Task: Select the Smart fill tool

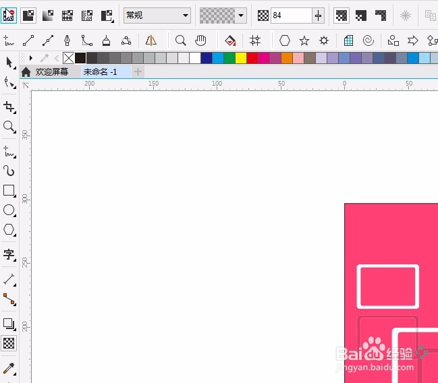Action: 230,40
